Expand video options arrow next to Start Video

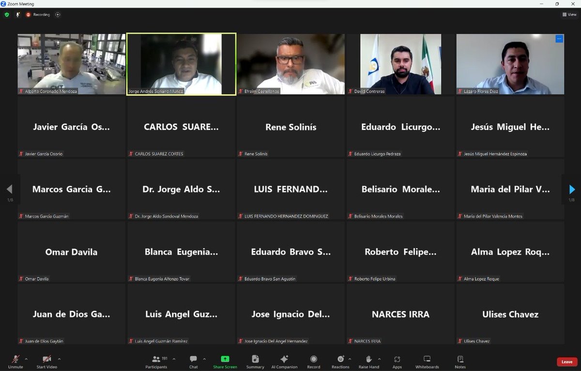click(59, 359)
